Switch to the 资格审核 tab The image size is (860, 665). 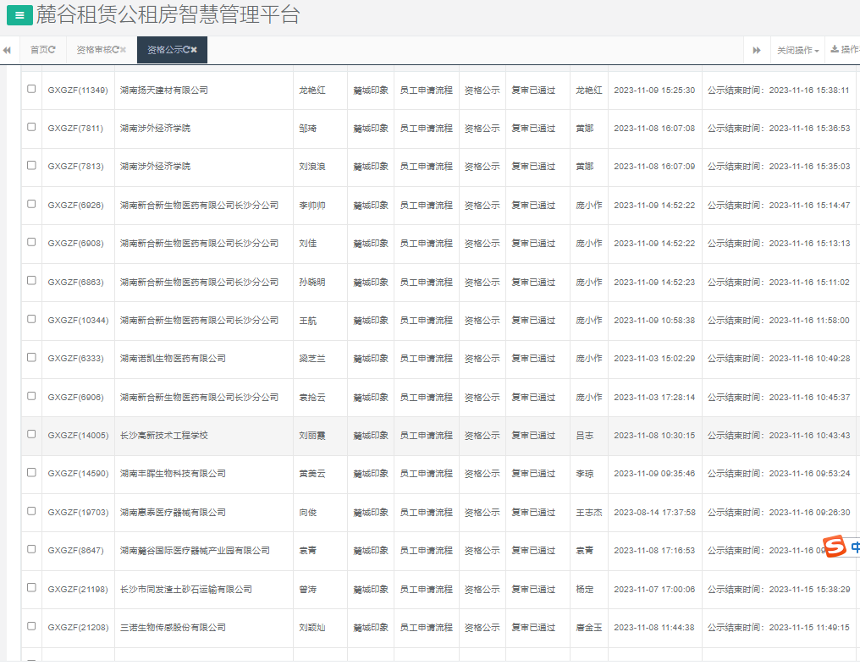(93, 50)
